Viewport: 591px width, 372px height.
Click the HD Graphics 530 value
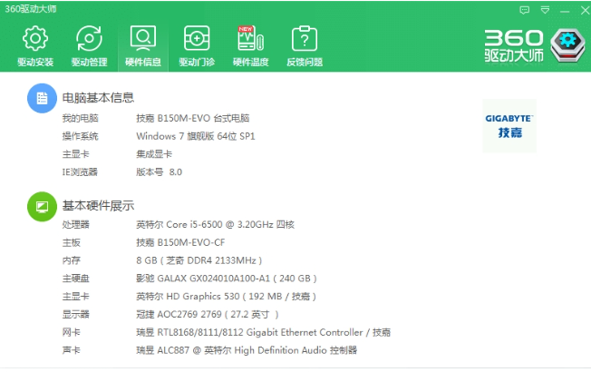[226, 296]
